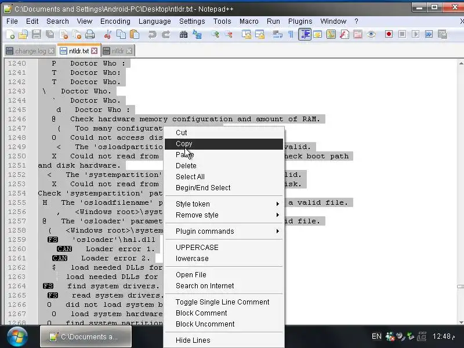
Task: Open the Settings menu
Action: (192, 21)
